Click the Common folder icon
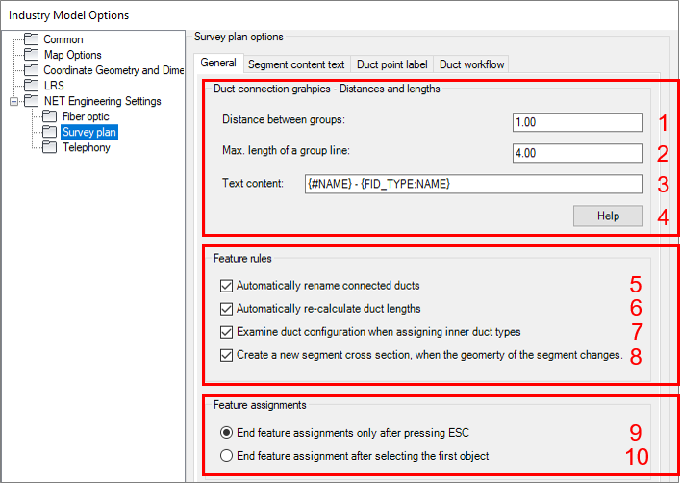 pos(31,39)
